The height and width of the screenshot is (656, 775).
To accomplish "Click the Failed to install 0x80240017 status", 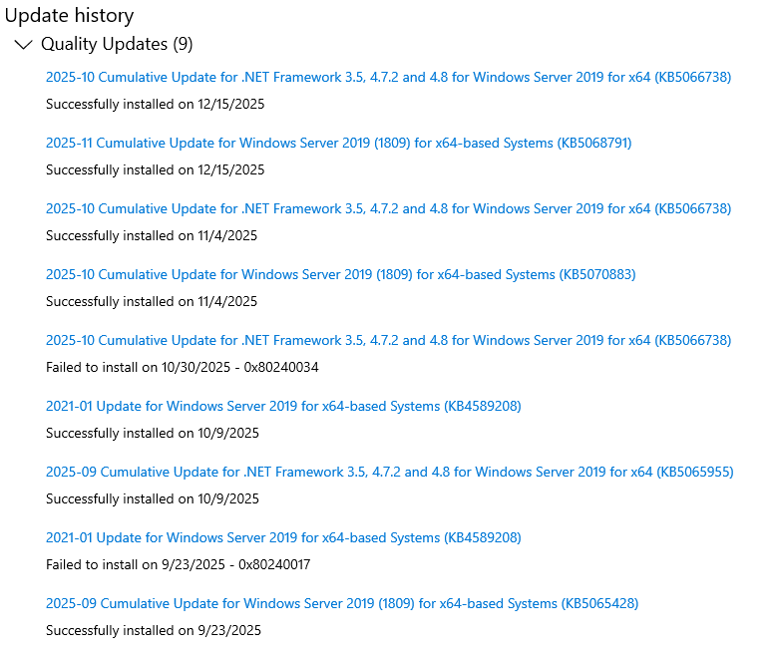I will click(178, 564).
